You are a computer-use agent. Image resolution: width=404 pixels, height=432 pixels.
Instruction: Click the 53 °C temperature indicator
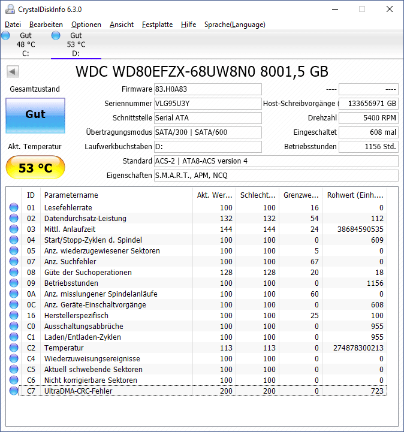pyautogui.click(x=35, y=168)
